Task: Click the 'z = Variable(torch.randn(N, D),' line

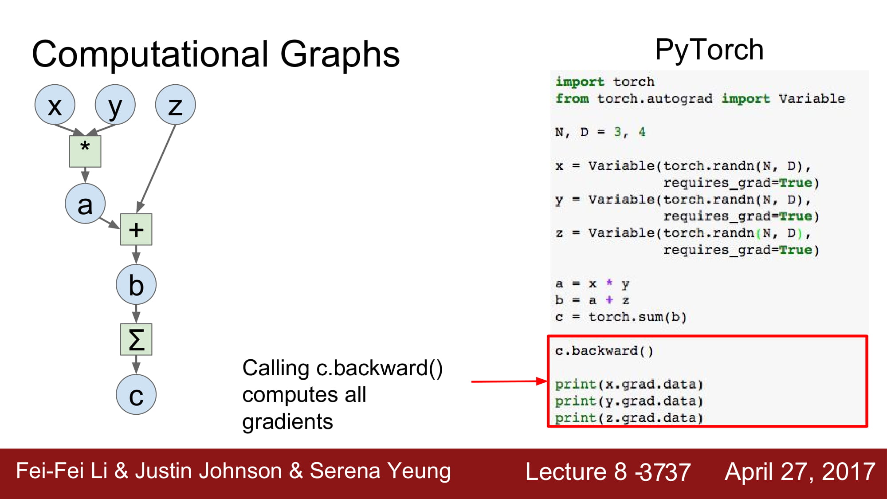Action: 683,233
